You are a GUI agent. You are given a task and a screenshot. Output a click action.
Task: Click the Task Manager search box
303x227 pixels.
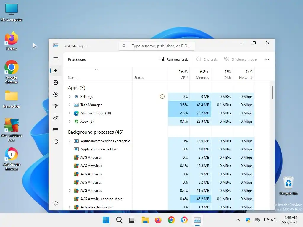(x=157, y=46)
